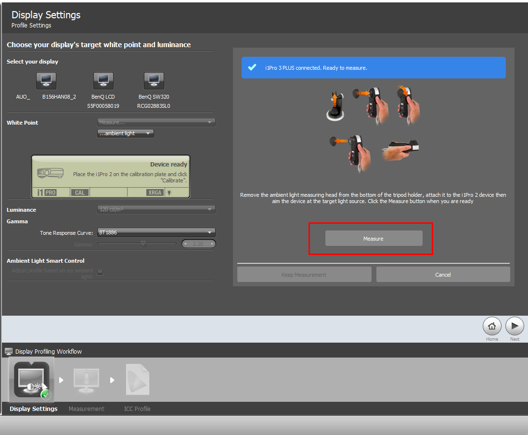Click the Ambient Light Smart Control heading
This screenshot has height=435, width=528.
tap(45, 261)
